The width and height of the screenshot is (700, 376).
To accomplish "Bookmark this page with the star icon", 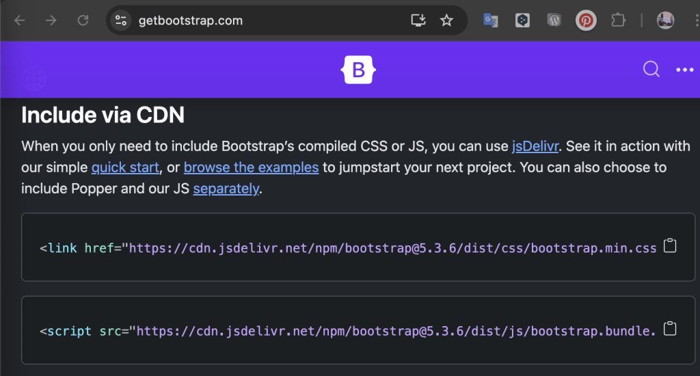I will point(446,21).
